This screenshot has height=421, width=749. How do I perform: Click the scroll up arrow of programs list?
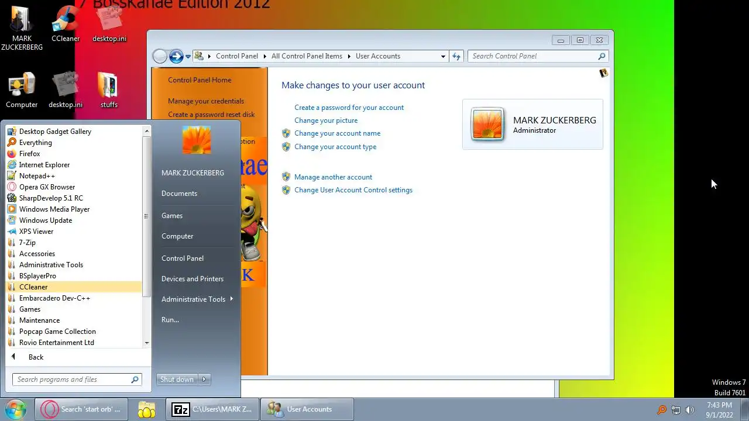147,131
